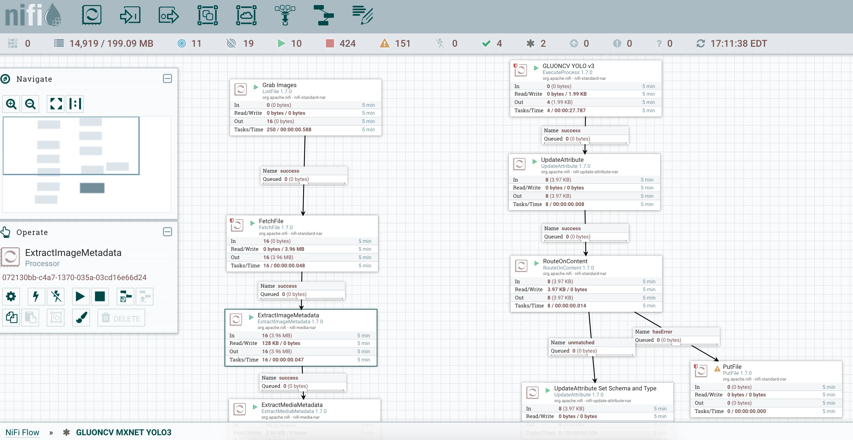Click the Fit to screen icon
The image size is (853, 440).
click(56, 104)
